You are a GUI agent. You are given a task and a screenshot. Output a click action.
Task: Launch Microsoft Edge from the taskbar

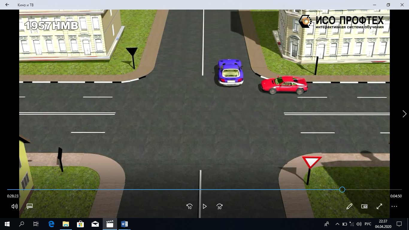pos(51,224)
